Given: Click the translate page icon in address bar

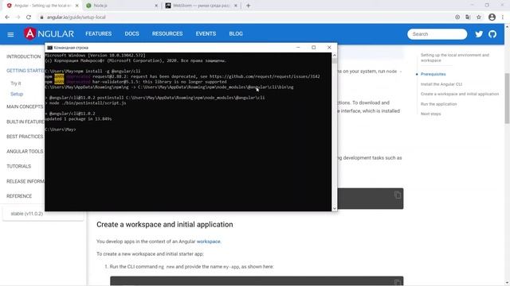Looking at the screenshot, I should click(468, 17).
